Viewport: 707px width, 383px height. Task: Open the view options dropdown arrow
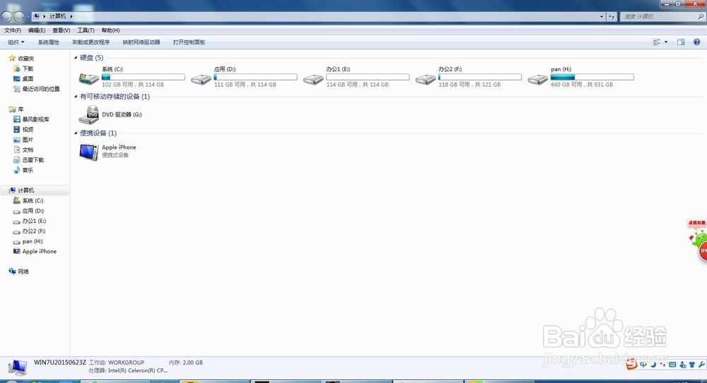pyautogui.click(x=666, y=42)
